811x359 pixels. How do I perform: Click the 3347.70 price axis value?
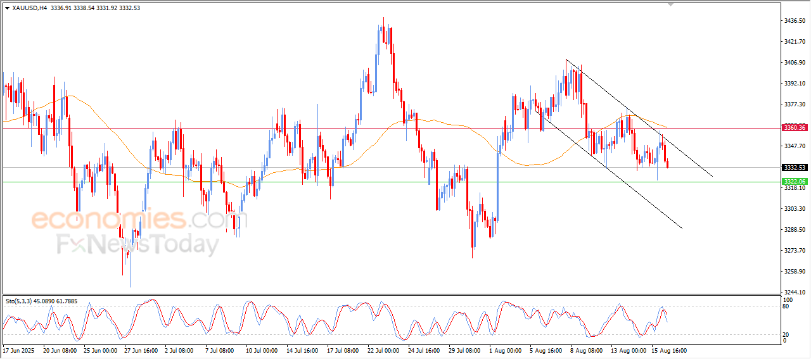point(795,146)
